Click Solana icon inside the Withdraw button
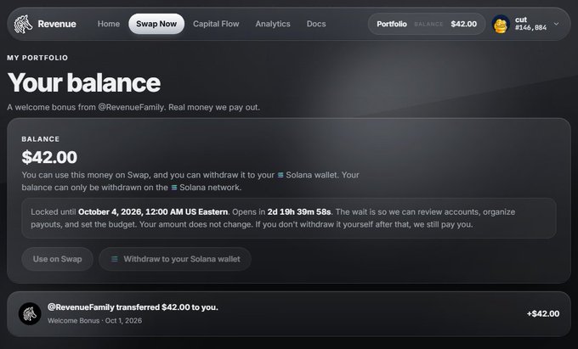This screenshot has height=349, width=578. [115, 259]
